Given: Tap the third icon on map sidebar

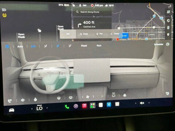Looking at the screenshot, I should (168, 28).
